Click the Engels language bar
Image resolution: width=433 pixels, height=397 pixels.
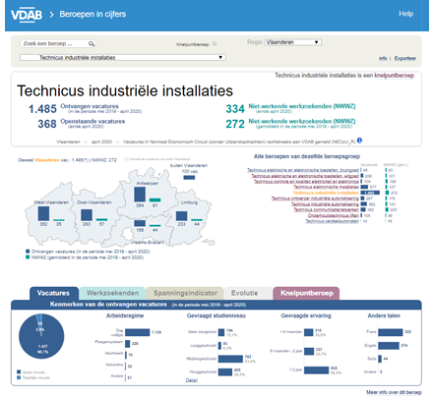pyautogui.click(x=389, y=346)
